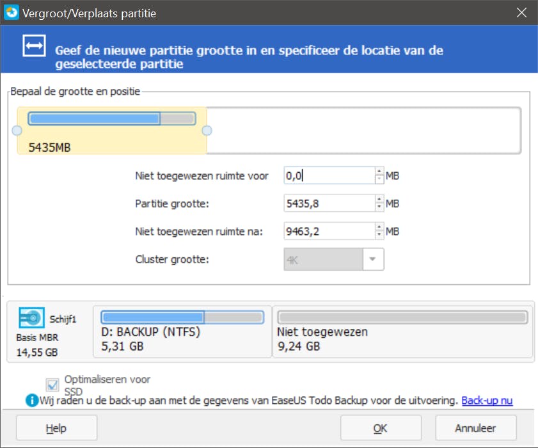The width and height of the screenshot is (538, 448).
Task: Click the 14,55 GB disk size text
Action: pos(37,352)
